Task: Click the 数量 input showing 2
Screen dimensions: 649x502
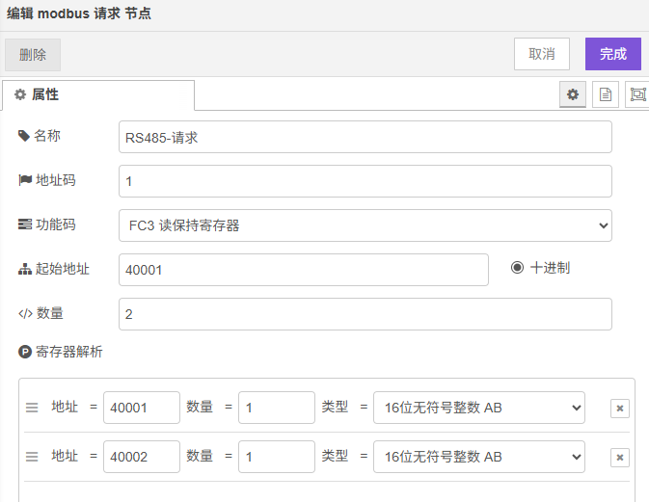Action: [x=365, y=314]
